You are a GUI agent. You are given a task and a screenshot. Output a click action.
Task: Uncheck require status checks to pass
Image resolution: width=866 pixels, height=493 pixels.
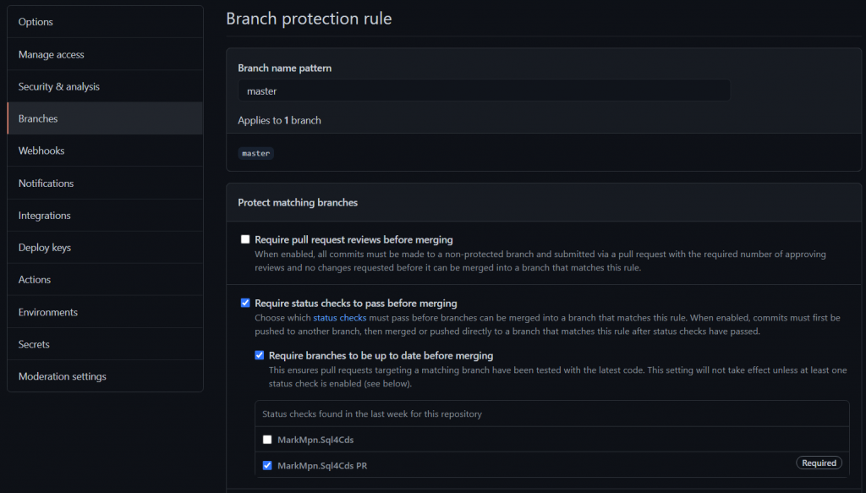tap(245, 303)
